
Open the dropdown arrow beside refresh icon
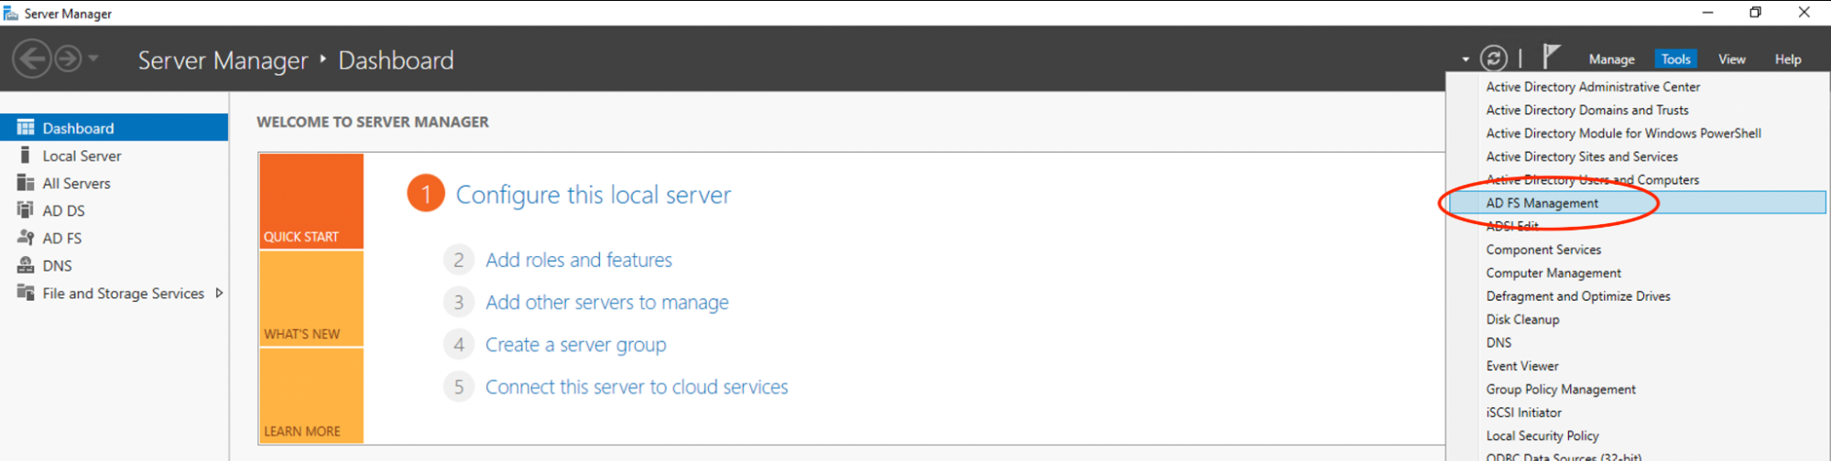[x=1466, y=59]
